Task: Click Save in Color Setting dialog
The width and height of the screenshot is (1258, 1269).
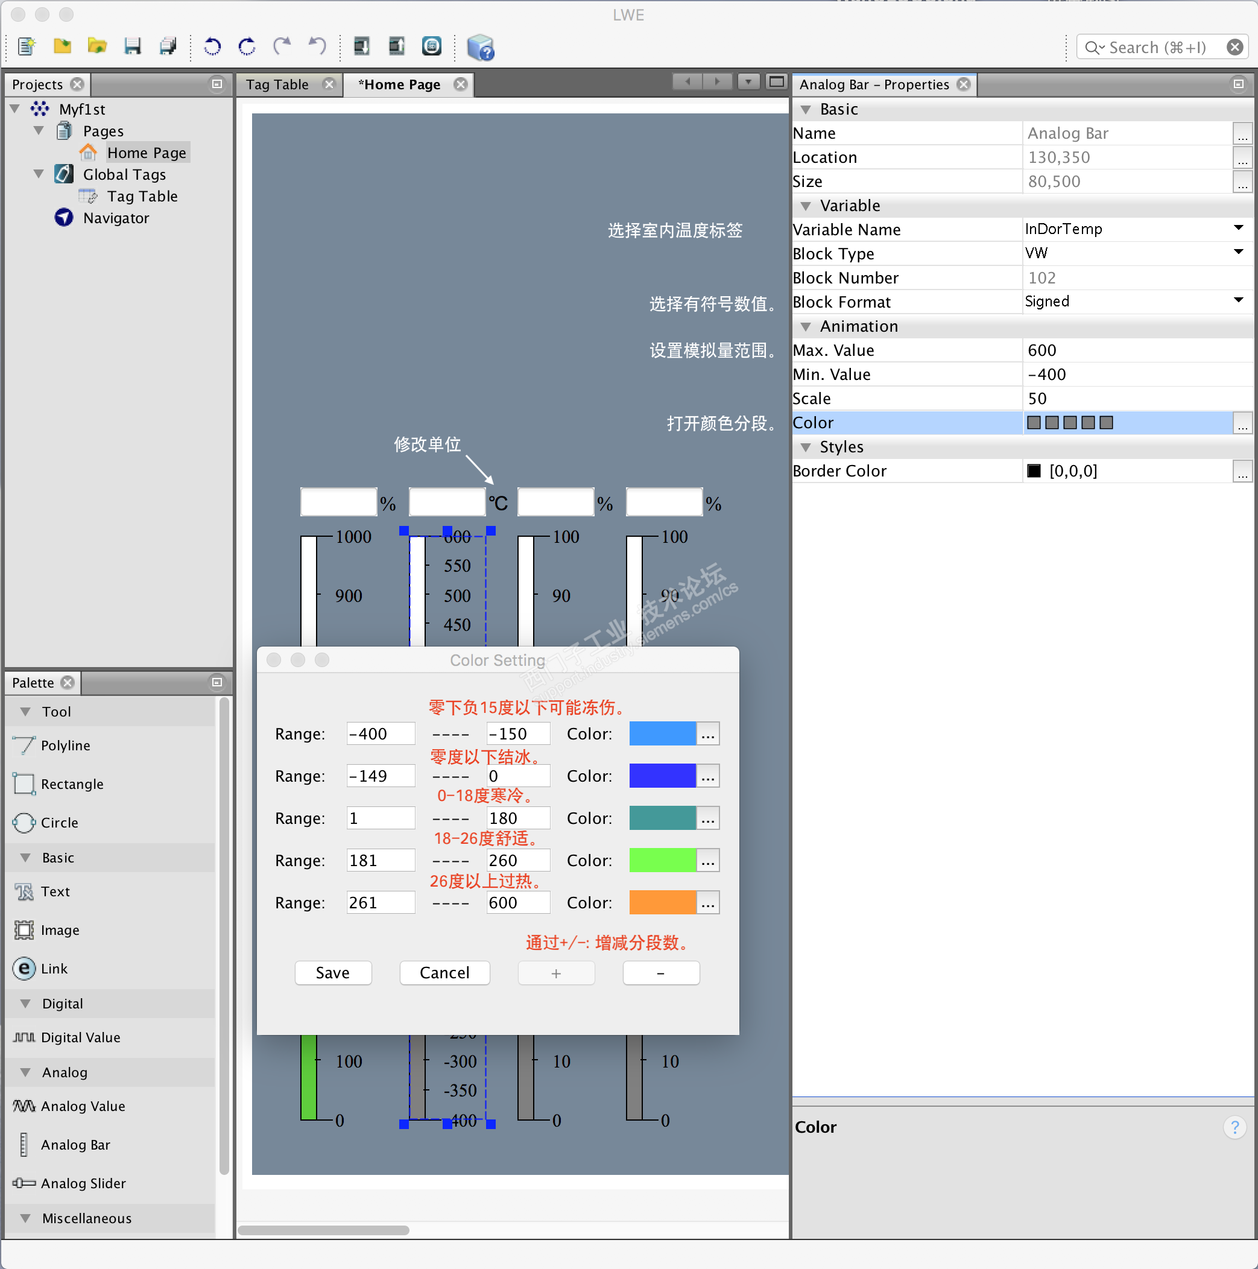Action: click(332, 973)
